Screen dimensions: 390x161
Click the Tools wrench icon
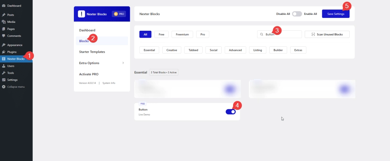[3, 73]
